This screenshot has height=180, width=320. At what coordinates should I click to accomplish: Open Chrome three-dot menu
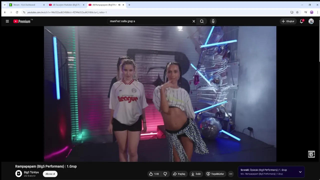pos(318,12)
